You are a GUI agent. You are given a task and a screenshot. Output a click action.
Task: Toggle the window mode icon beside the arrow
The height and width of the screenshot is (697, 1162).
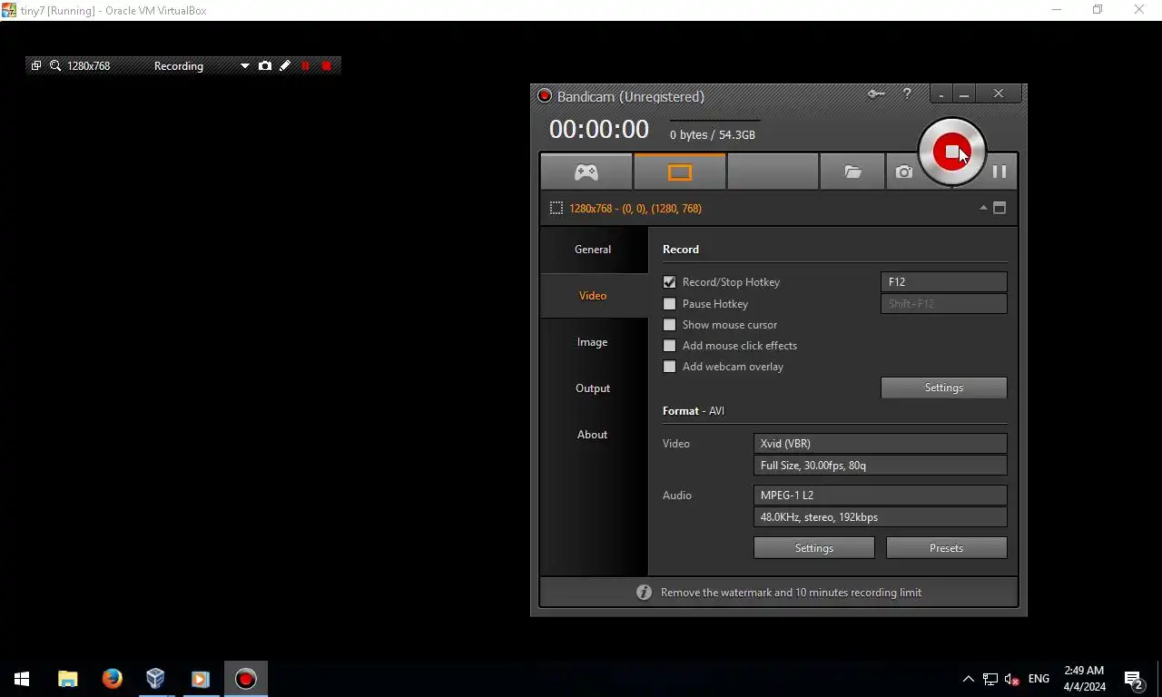click(1000, 208)
